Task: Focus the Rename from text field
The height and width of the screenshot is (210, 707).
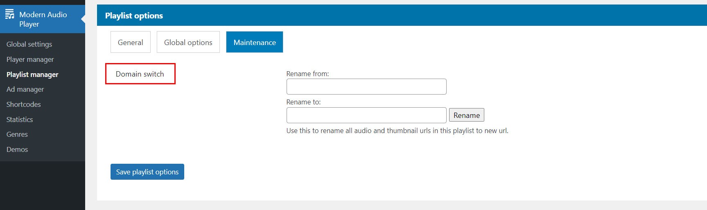Action: [366, 87]
